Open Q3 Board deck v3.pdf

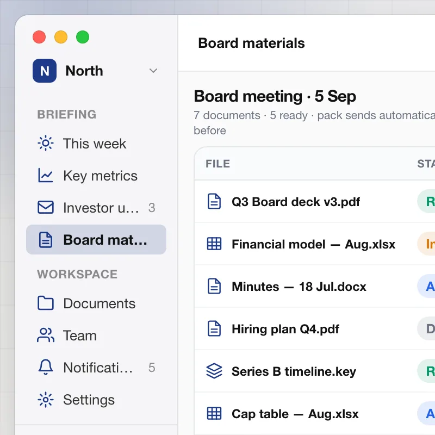(296, 202)
